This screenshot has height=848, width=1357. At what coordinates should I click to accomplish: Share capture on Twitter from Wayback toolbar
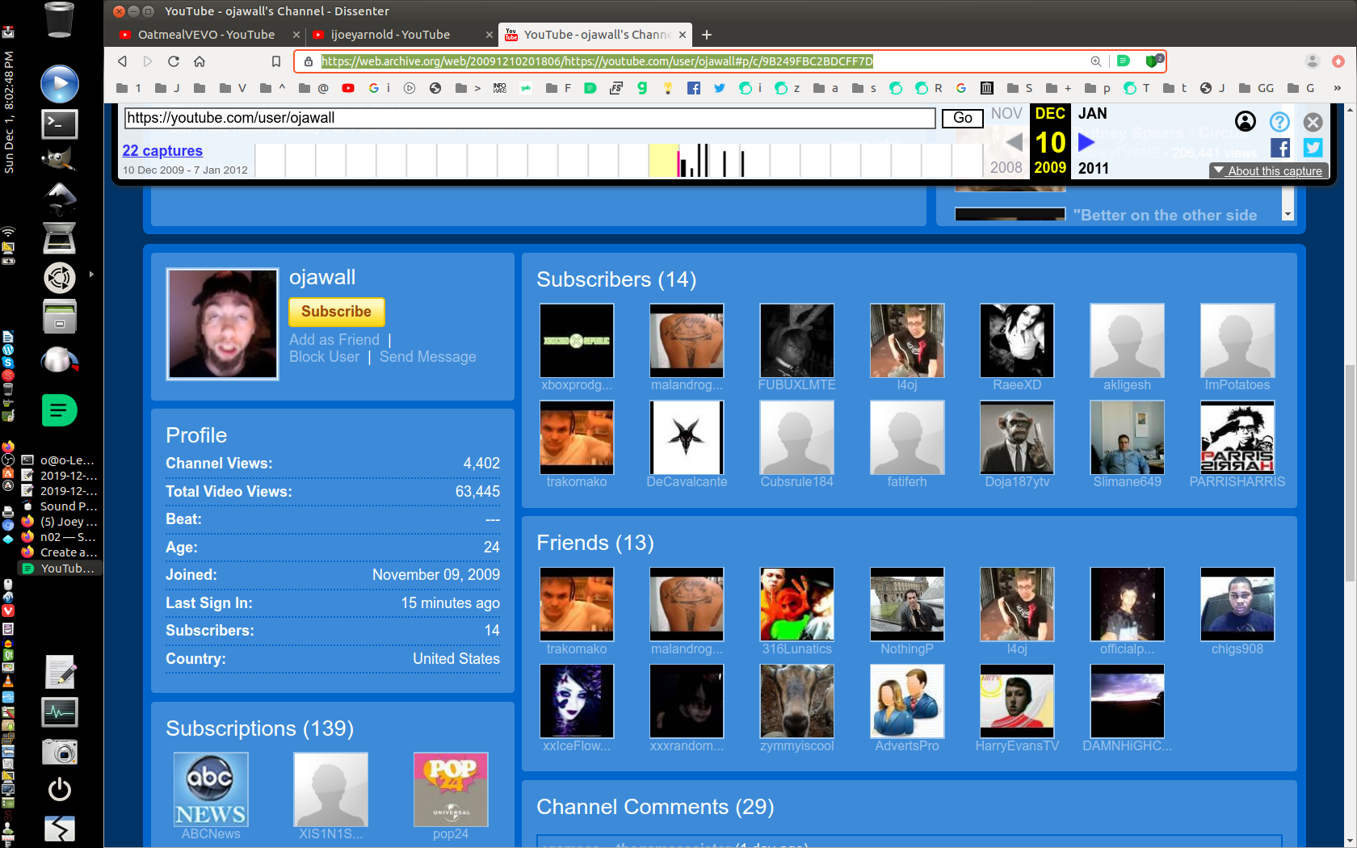click(x=1313, y=148)
